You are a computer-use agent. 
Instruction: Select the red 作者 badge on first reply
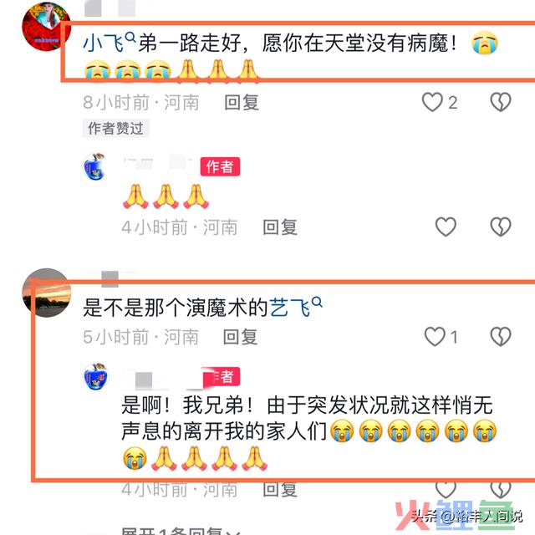(220, 166)
